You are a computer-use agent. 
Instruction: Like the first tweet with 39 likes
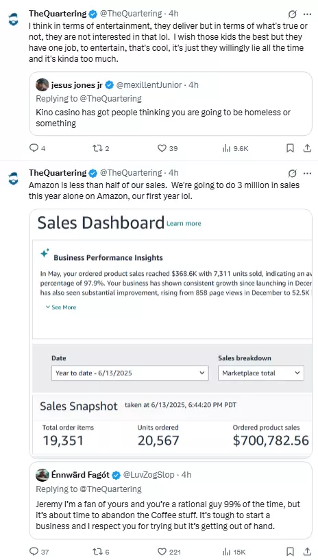point(162,148)
